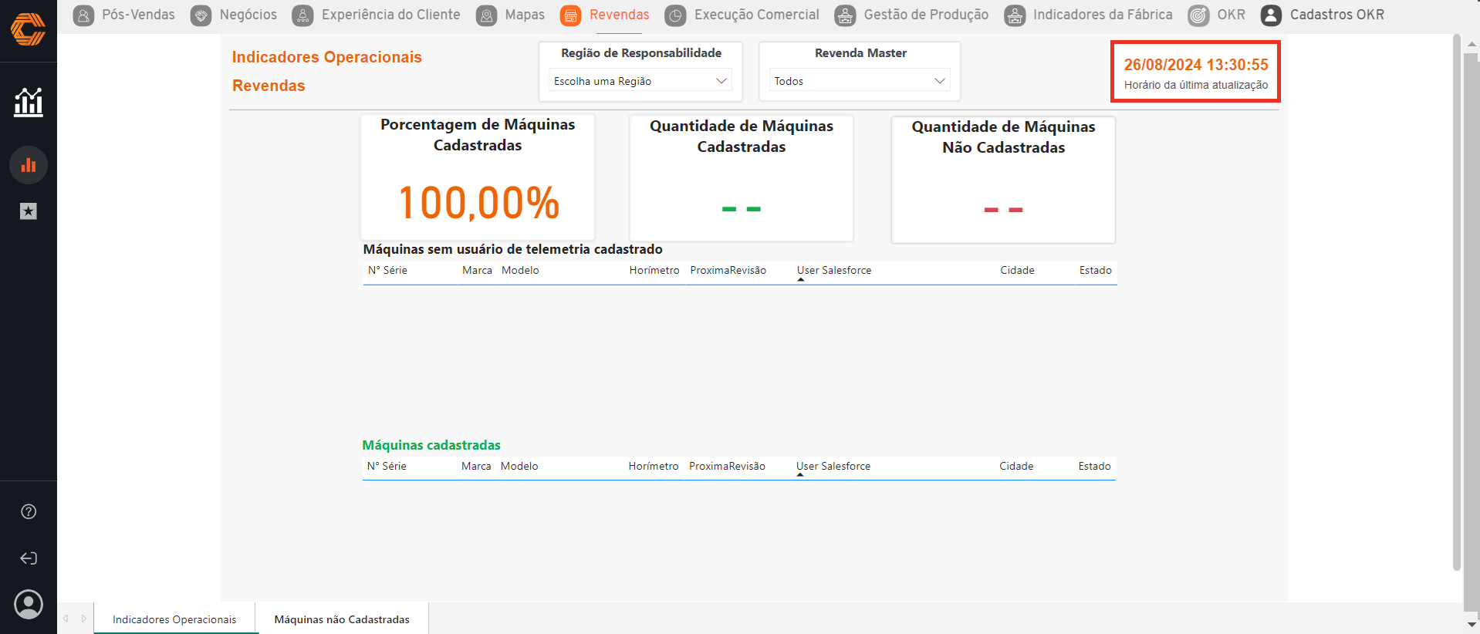Open the Execução Comercial menu
The image size is (1480, 634).
(756, 15)
